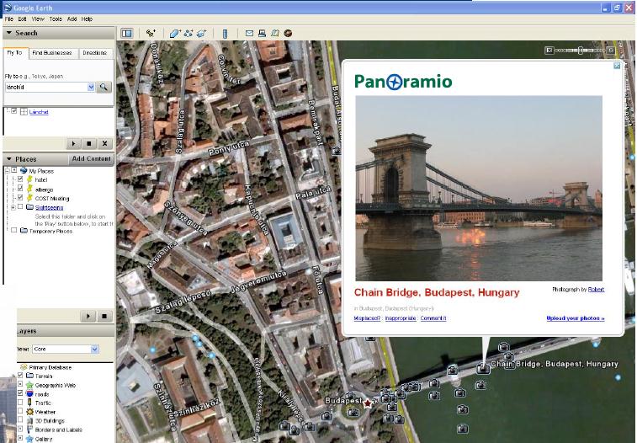This screenshot has height=443, width=637.
Task: Select the Add Polygon tool
Action: pyautogui.click(x=175, y=34)
